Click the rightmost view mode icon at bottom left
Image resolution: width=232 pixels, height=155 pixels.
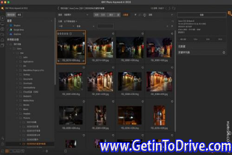(x=23, y=151)
